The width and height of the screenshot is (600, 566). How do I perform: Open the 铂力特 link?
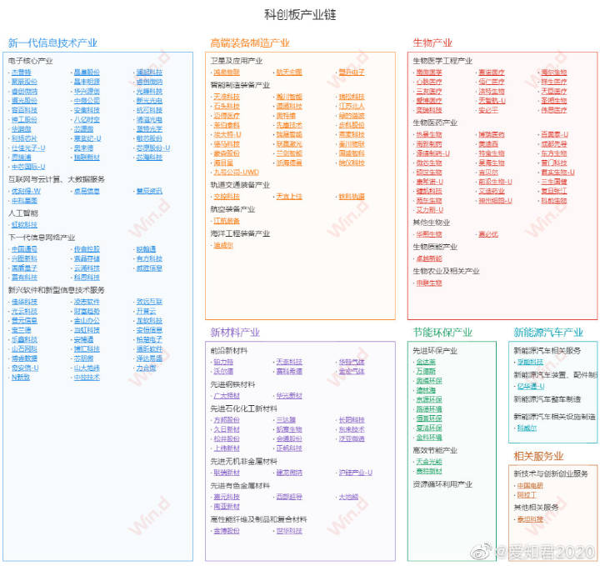click(x=223, y=362)
